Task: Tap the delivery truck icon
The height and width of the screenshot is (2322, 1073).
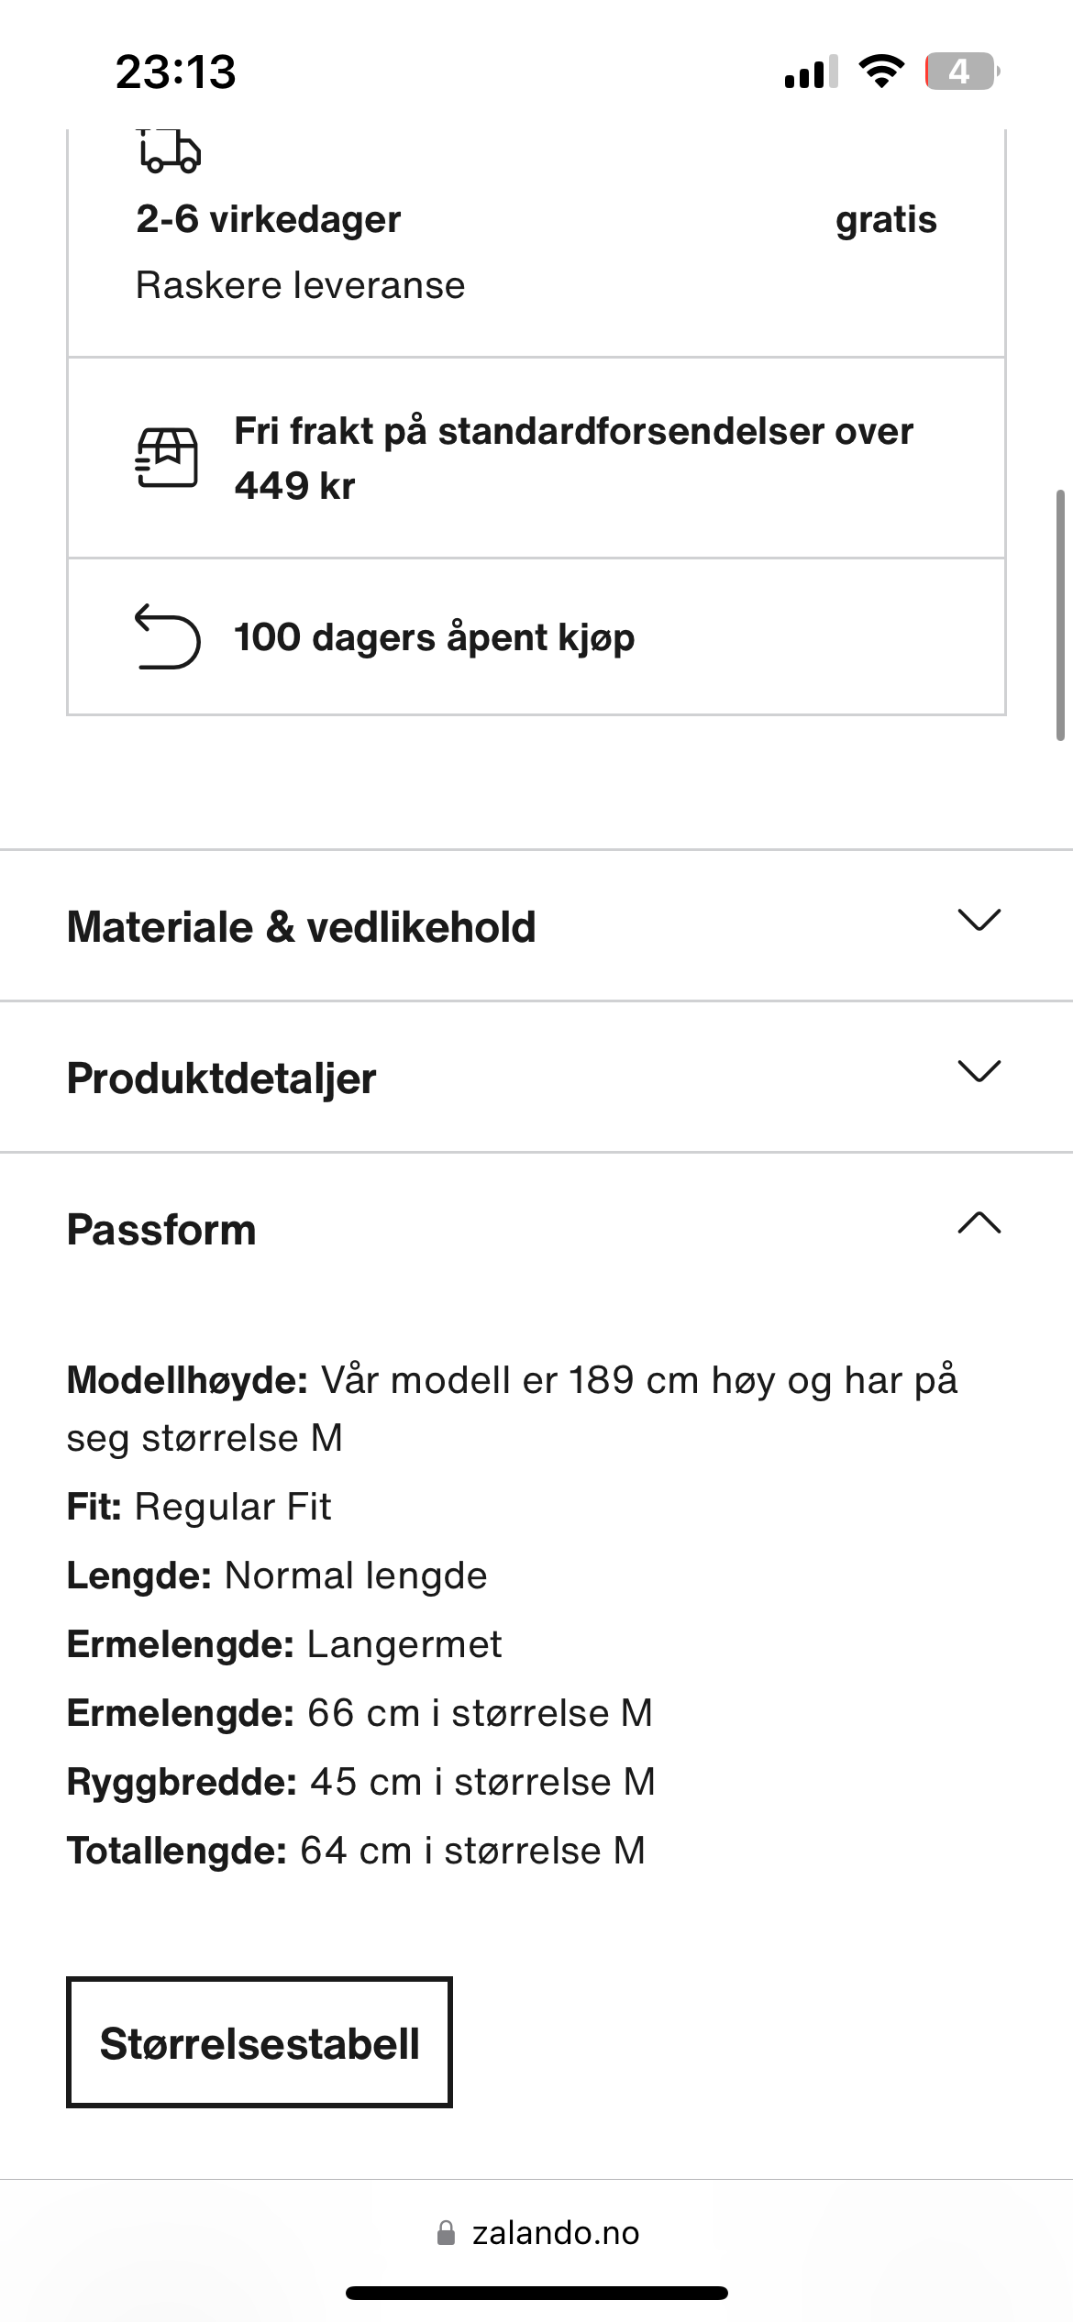Action: pos(170,151)
